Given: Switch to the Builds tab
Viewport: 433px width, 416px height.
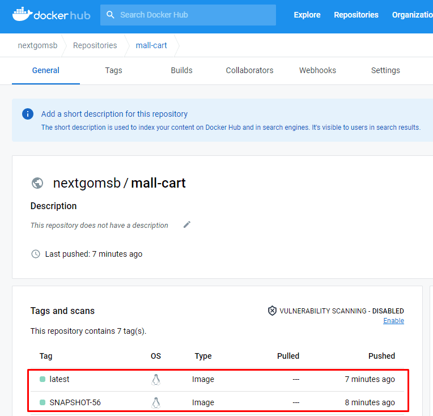Looking at the screenshot, I should tap(181, 70).
